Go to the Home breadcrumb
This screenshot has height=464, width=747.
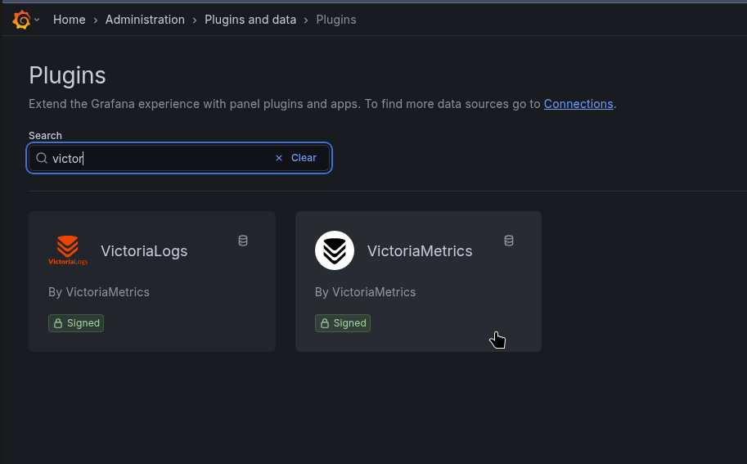click(x=70, y=20)
